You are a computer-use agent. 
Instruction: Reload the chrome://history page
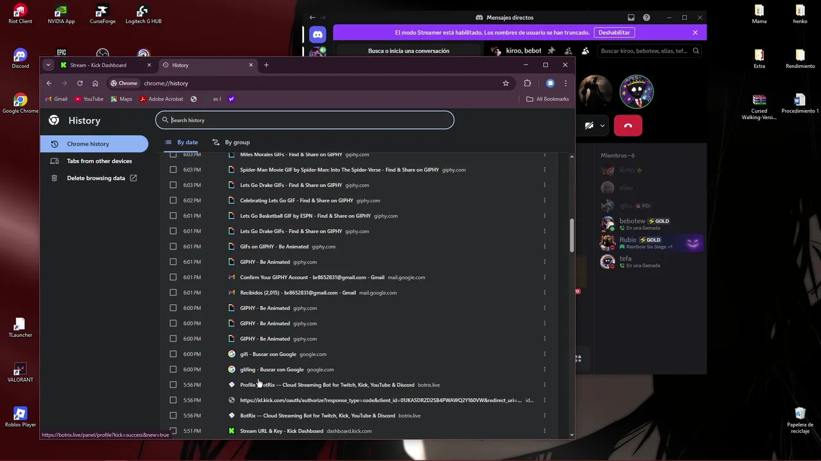tap(80, 83)
